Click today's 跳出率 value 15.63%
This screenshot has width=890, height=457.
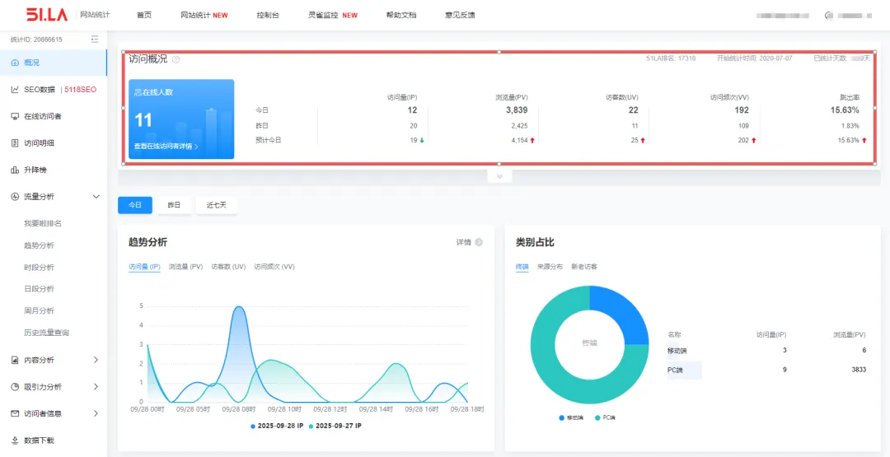pos(845,110)
